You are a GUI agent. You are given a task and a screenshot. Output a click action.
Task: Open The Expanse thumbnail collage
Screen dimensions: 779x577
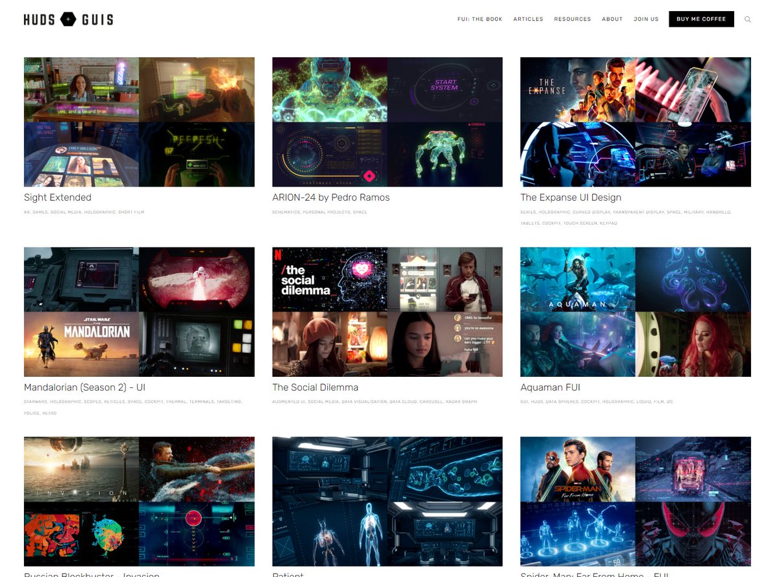636,122
